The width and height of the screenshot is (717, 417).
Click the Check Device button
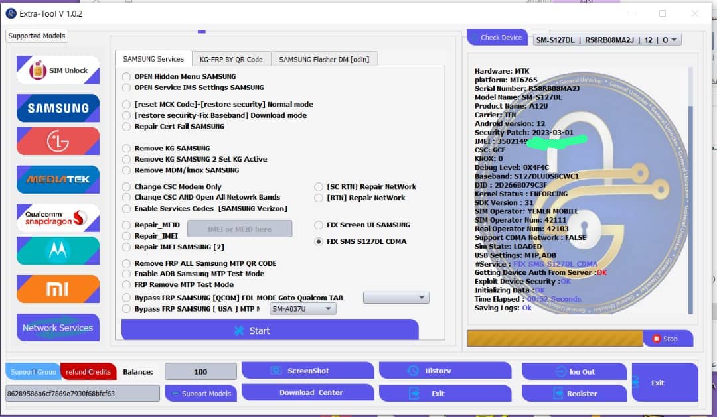(497, 38)
